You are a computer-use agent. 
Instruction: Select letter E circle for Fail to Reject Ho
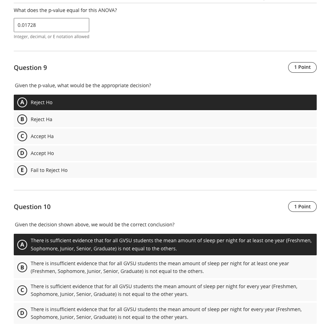22,170
